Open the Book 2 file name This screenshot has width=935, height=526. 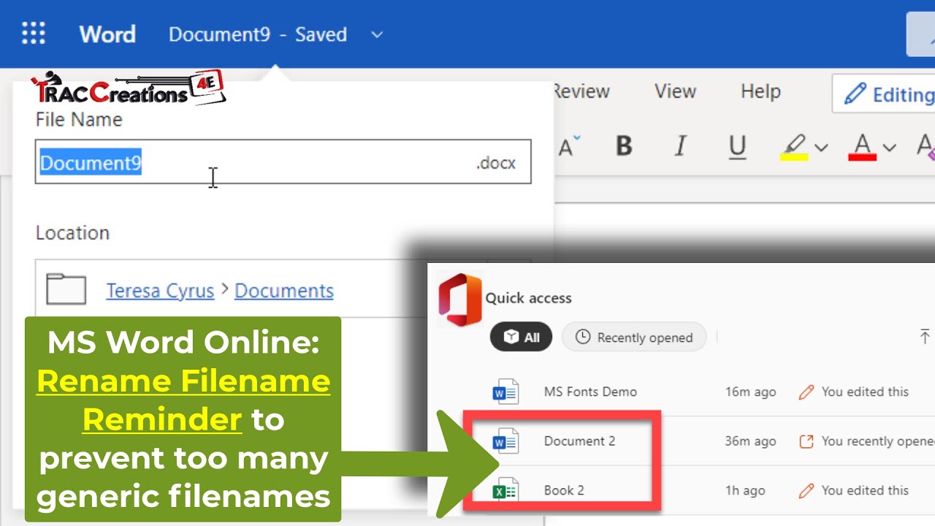[x=564, y=491]
